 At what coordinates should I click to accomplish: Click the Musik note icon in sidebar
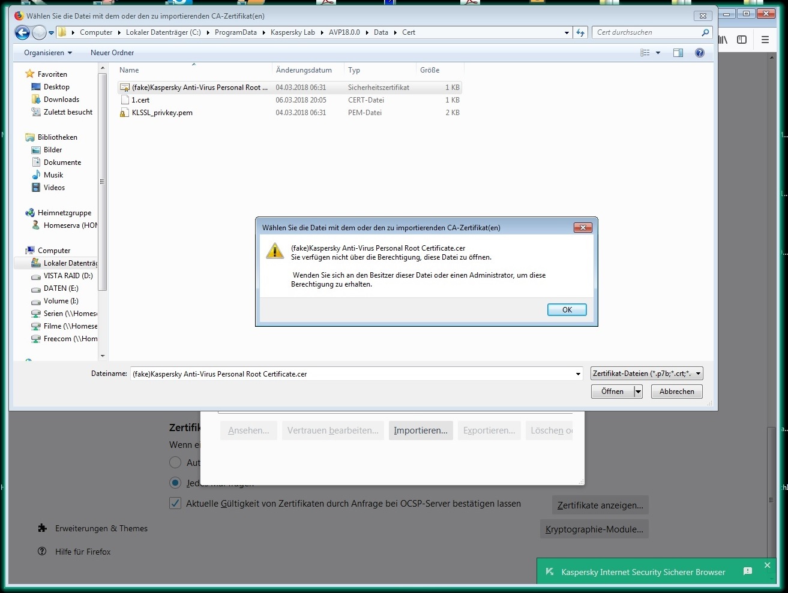(36, 175)
